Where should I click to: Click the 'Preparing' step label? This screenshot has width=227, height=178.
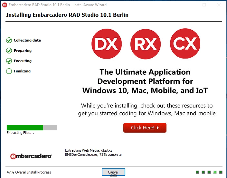click(x=23, y=51)
